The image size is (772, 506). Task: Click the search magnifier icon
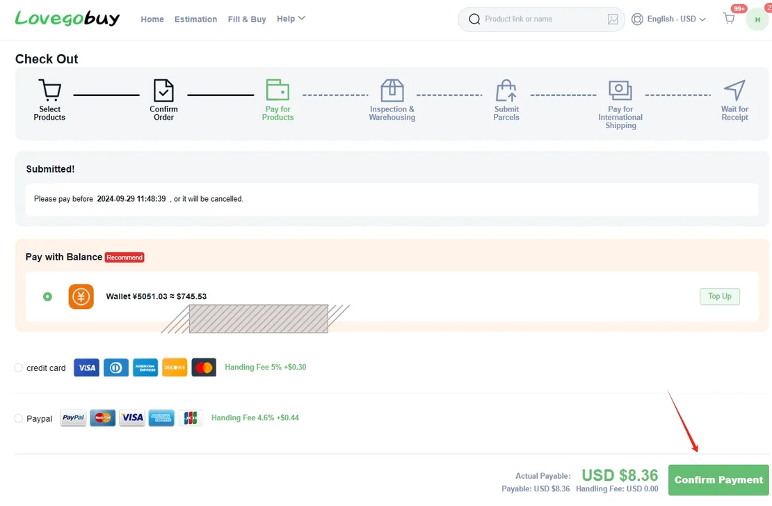pyautogui.click(x=474, y=19)
